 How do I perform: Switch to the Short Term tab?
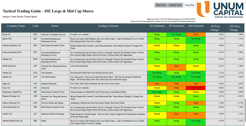161,5
